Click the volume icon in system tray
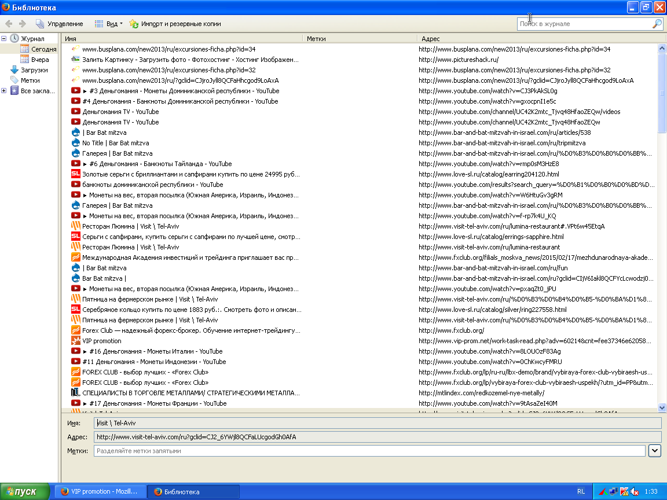 634,491
